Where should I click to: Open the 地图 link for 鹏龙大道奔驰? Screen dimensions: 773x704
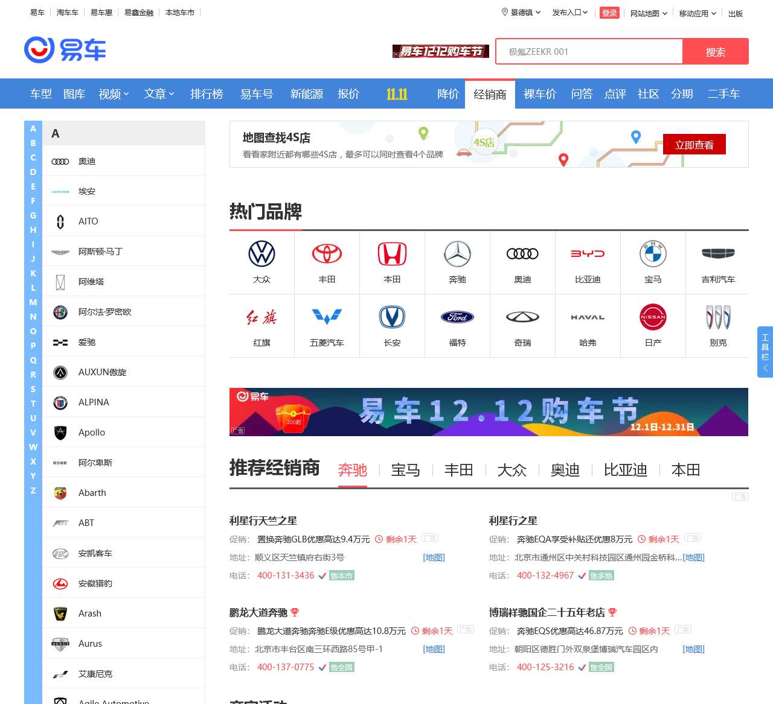pos(434,649)
